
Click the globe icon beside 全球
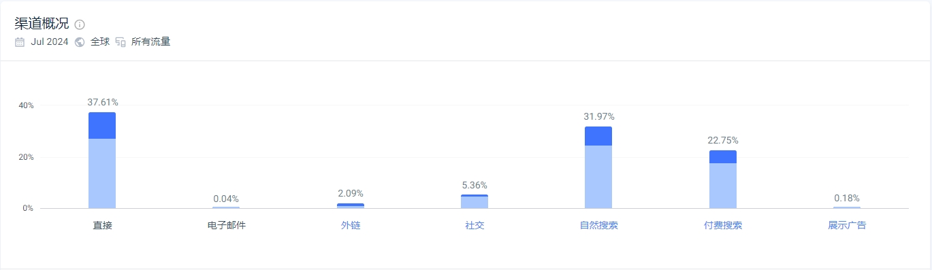click(80, 41)
